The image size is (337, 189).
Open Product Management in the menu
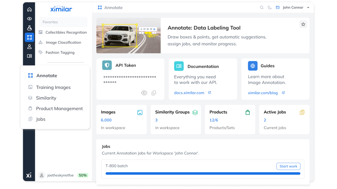click(59, 109)
